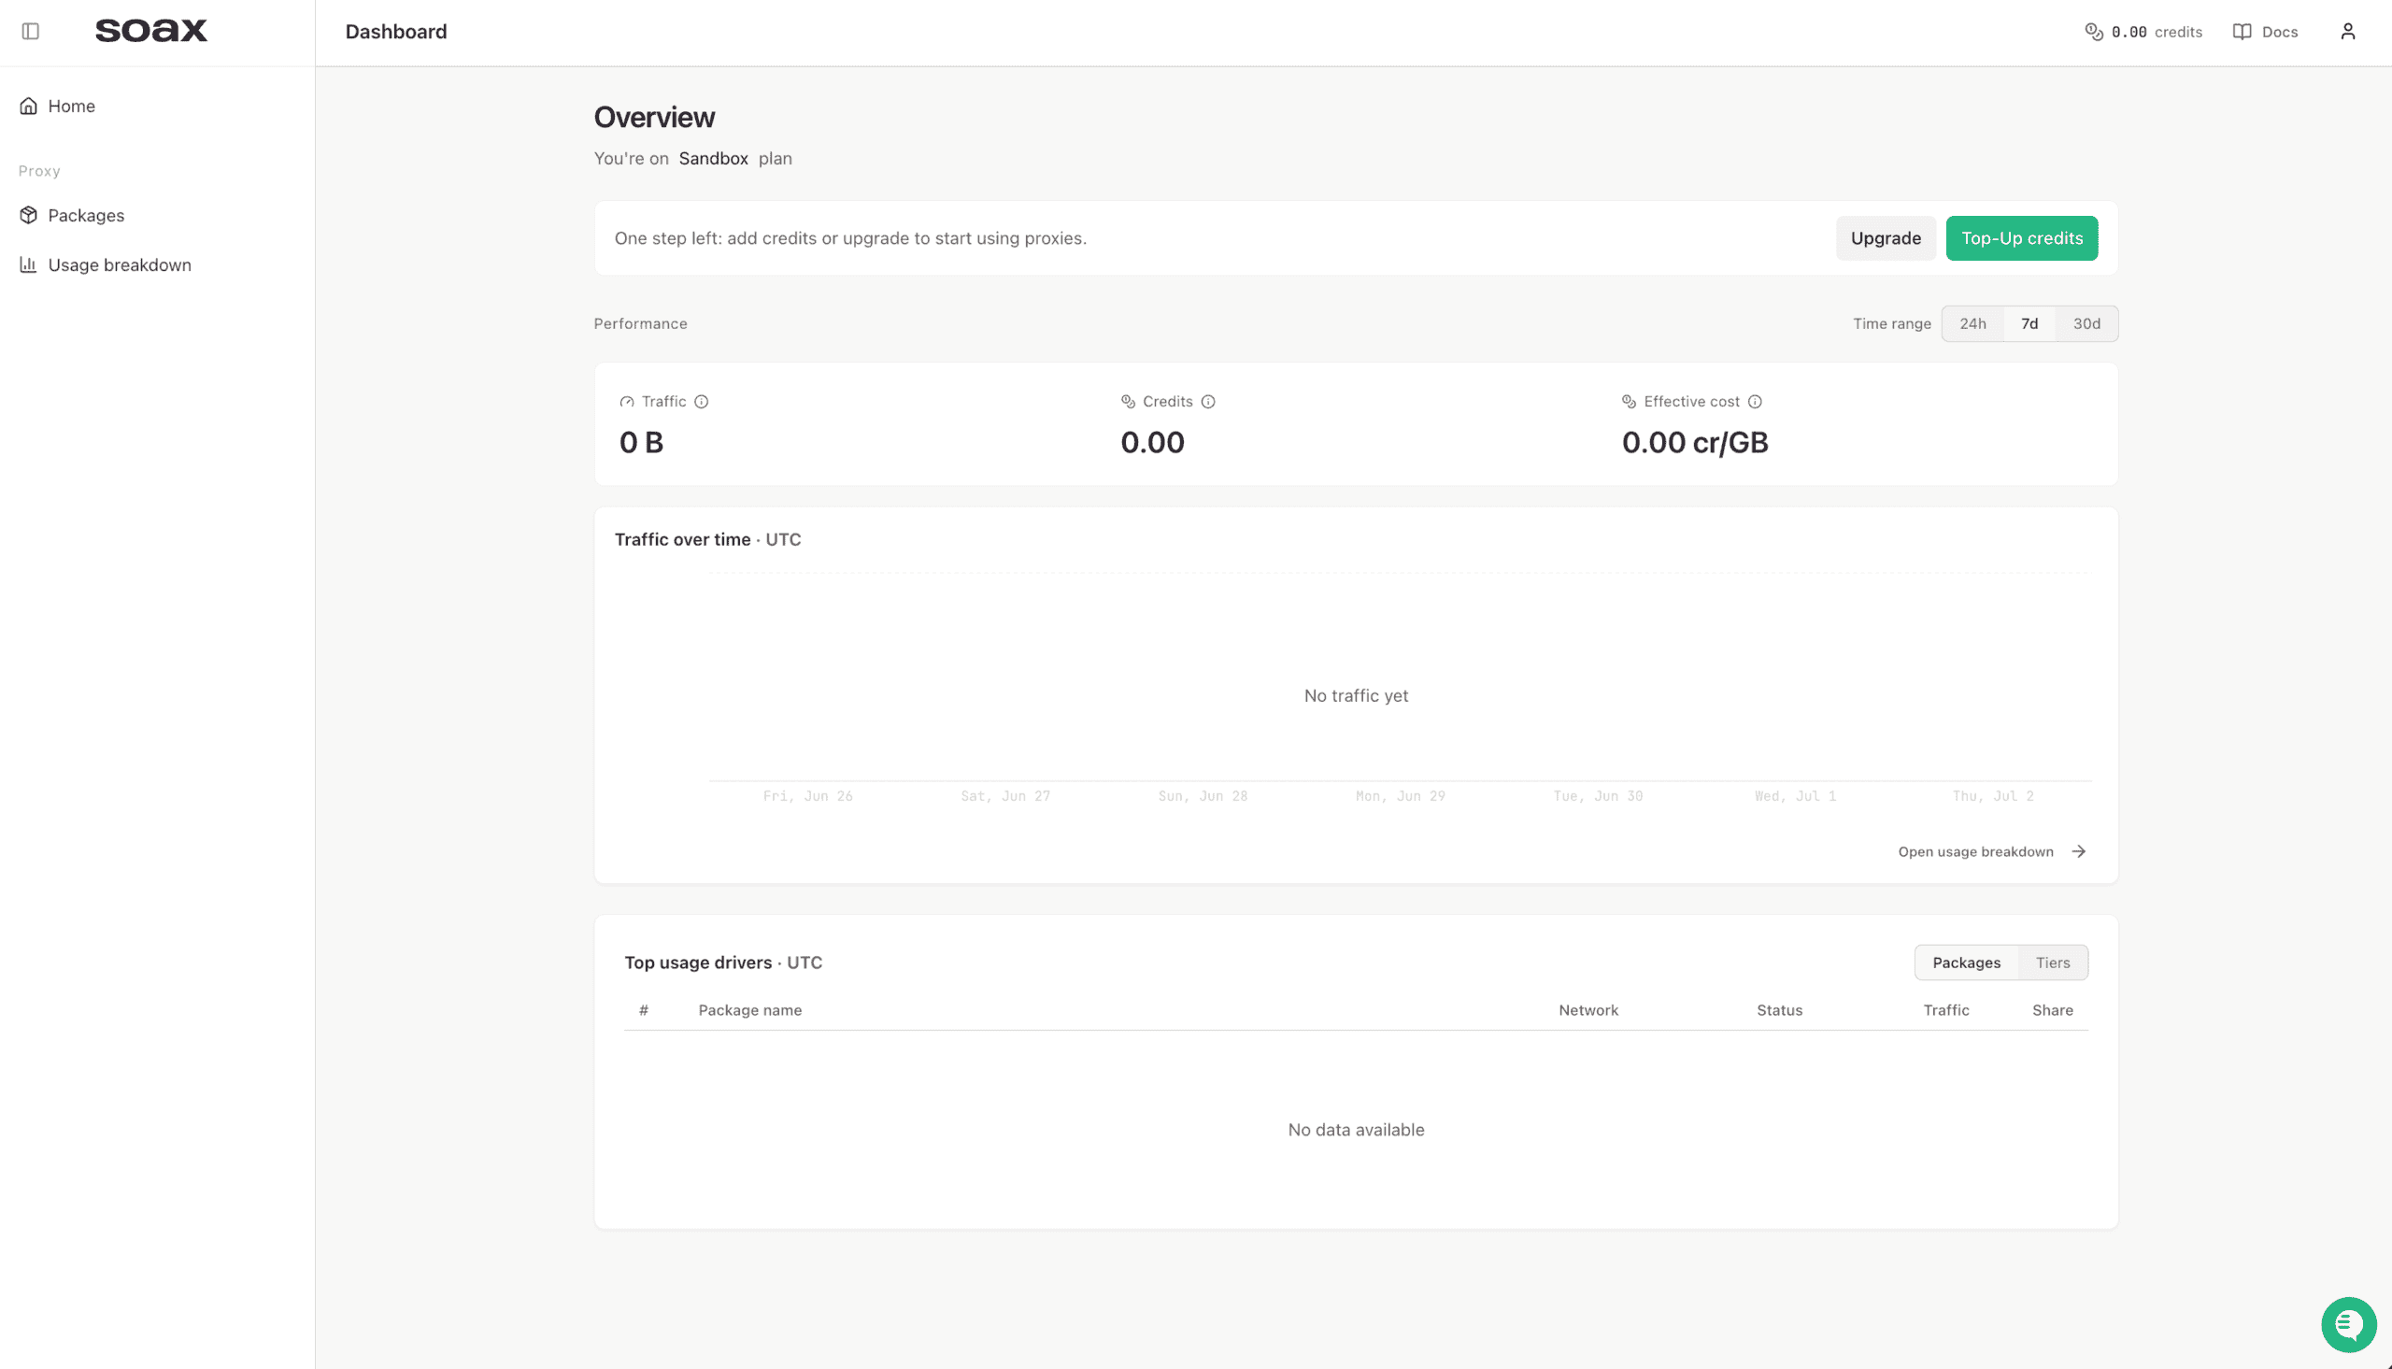The image size is (2392, 1369).
Task: Click the Status column header
Action: pyautogui.click(x=1778, y=1011)
